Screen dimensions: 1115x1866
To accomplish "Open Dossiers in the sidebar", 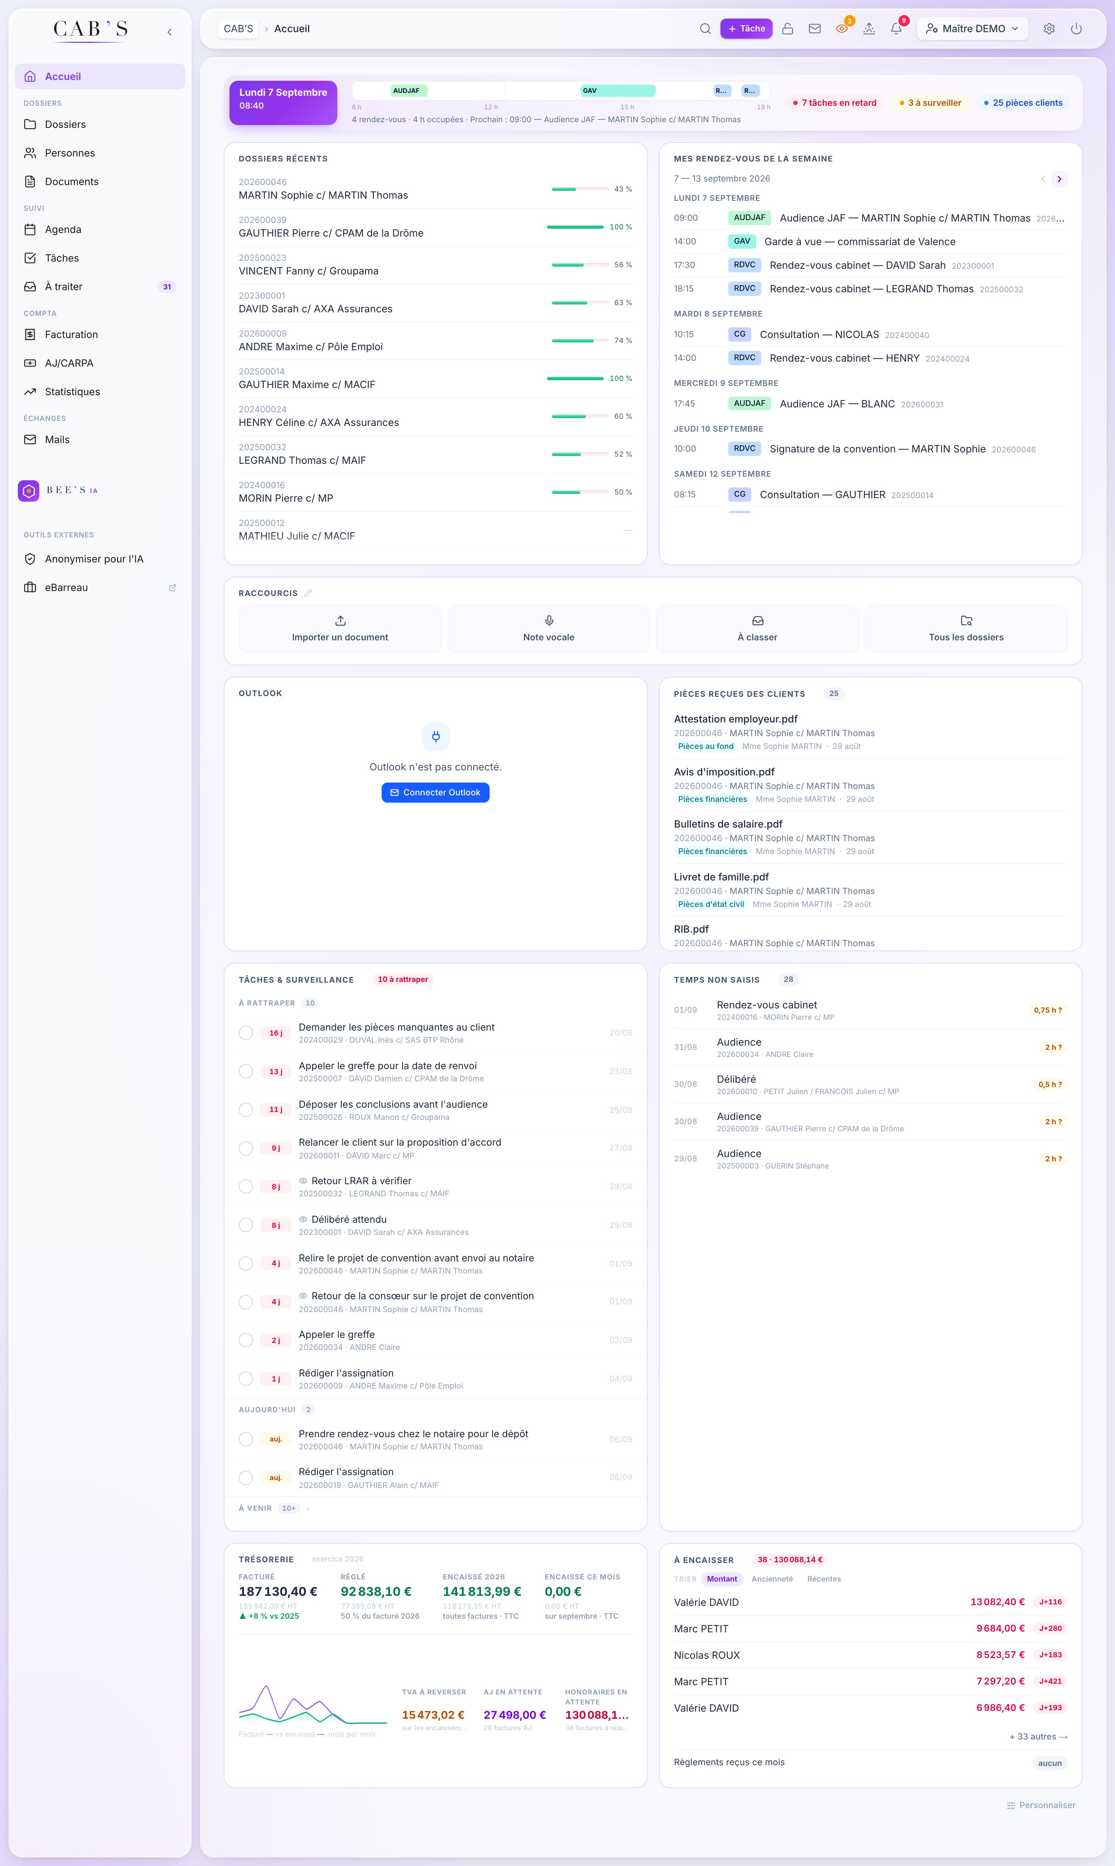I will (x=100, y=125).
